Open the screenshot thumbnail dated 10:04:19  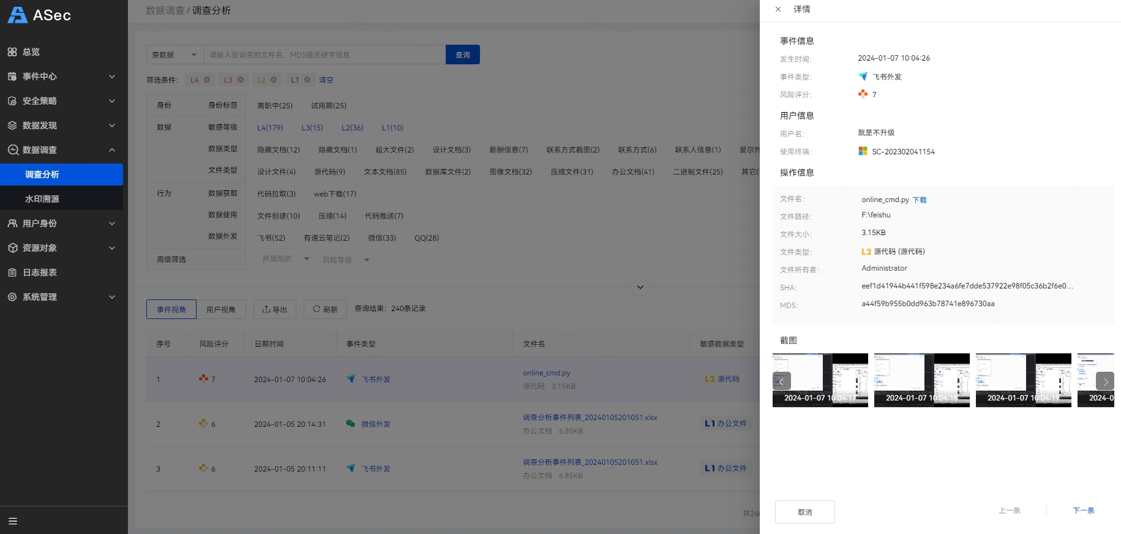click(x=1024, y=380)
